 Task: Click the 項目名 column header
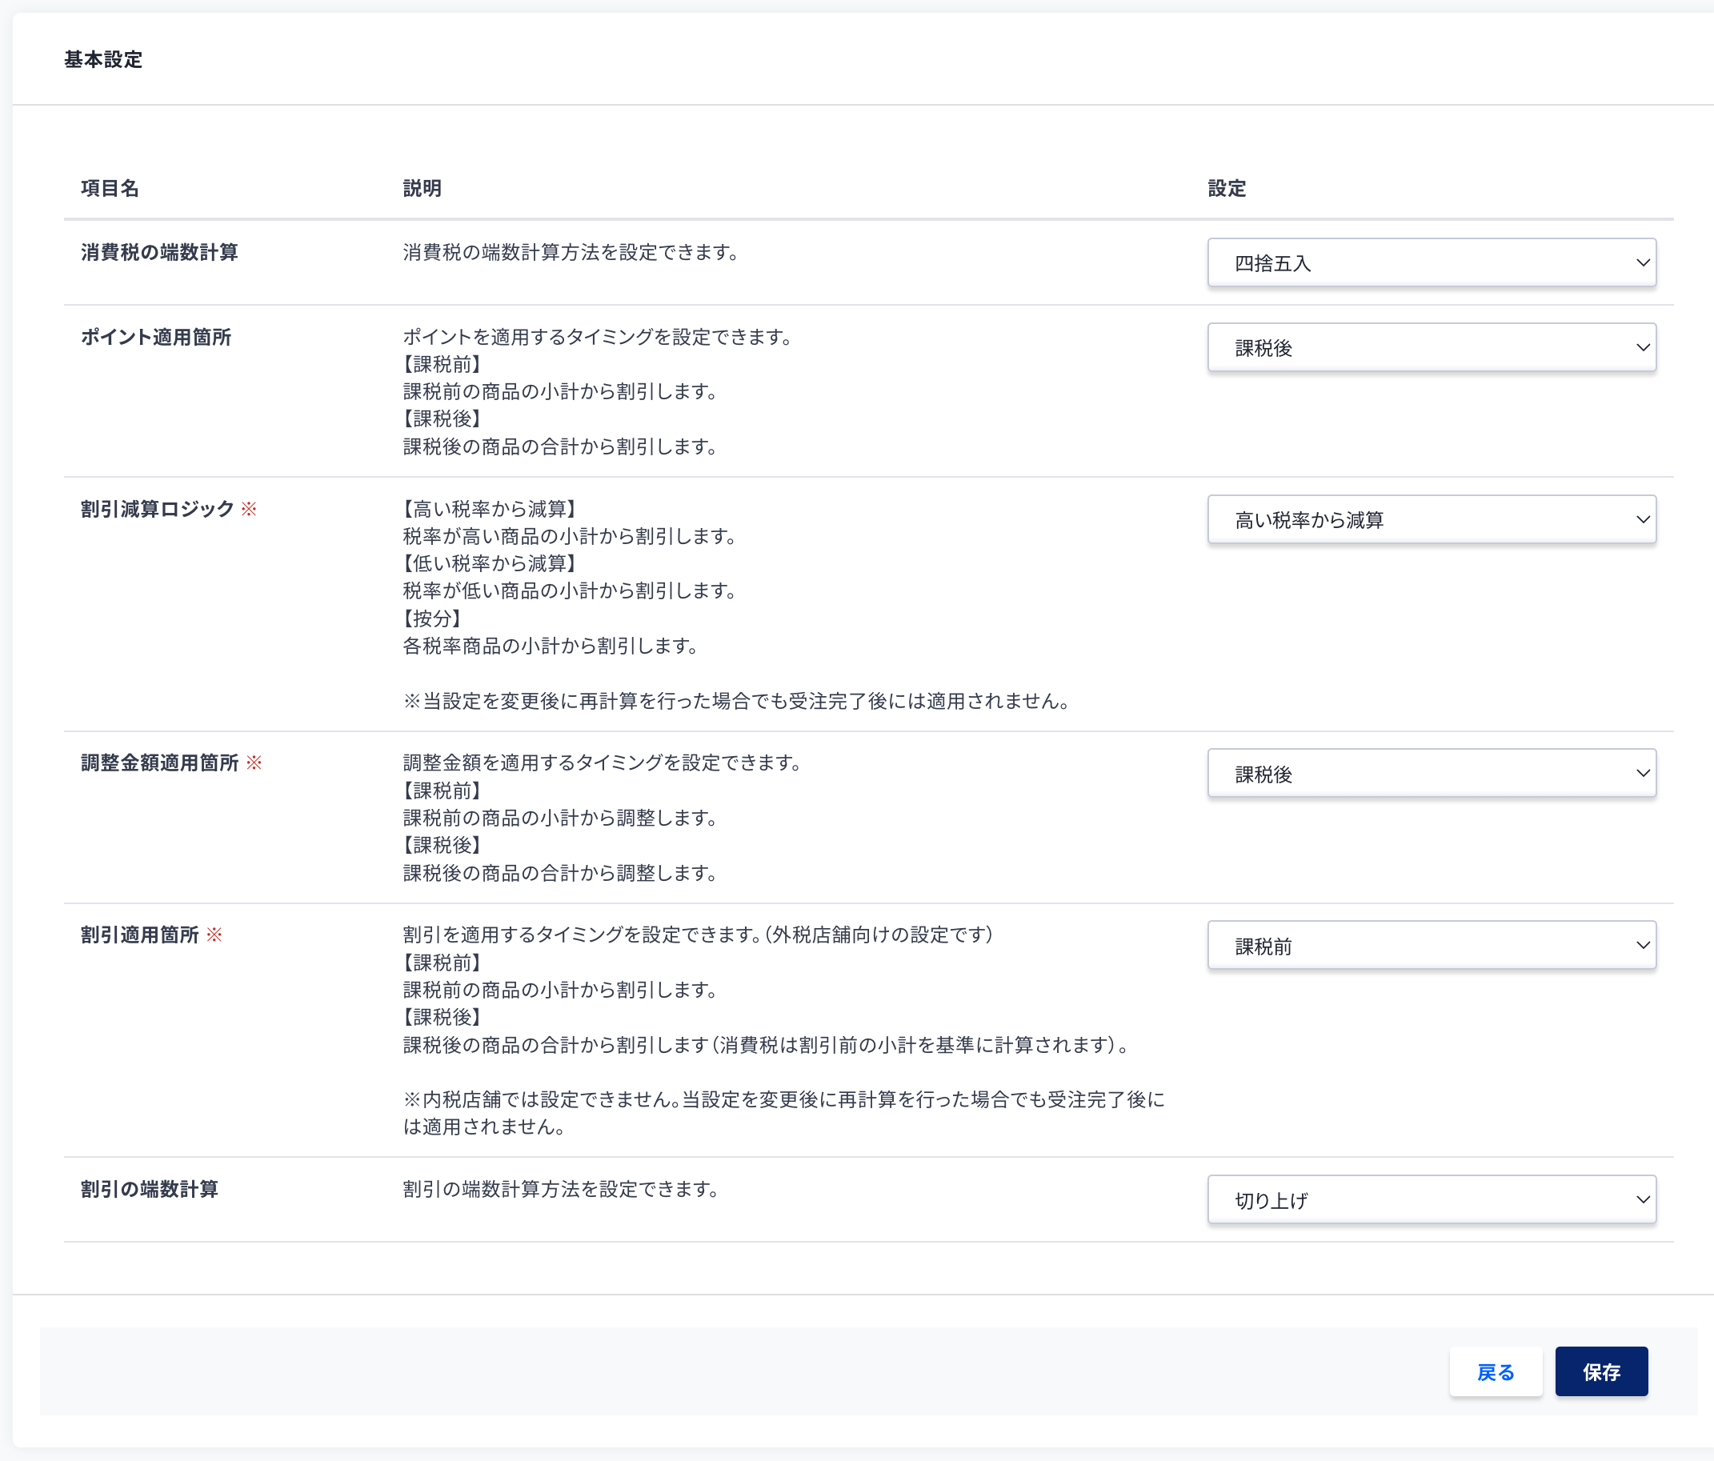110,189
